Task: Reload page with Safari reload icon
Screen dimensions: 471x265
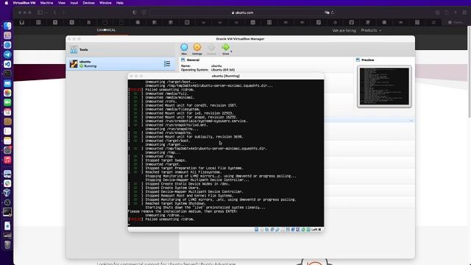Action: pos(332,13)
